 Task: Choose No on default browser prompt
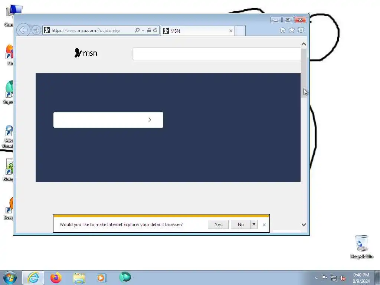[x=240, y=225]
